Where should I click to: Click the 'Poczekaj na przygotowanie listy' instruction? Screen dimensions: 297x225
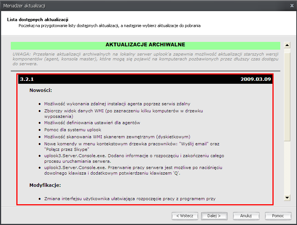click(x=110, y=26)
